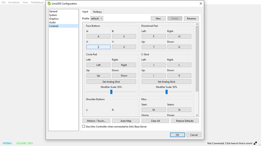Click the Circle Pad Modifier Scale slider handle

point(111,92)
